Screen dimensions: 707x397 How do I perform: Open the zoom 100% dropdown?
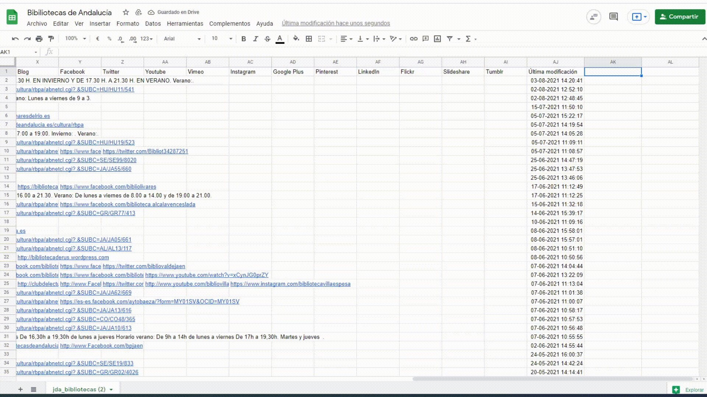pyautogui.click(x=75, y=39)
